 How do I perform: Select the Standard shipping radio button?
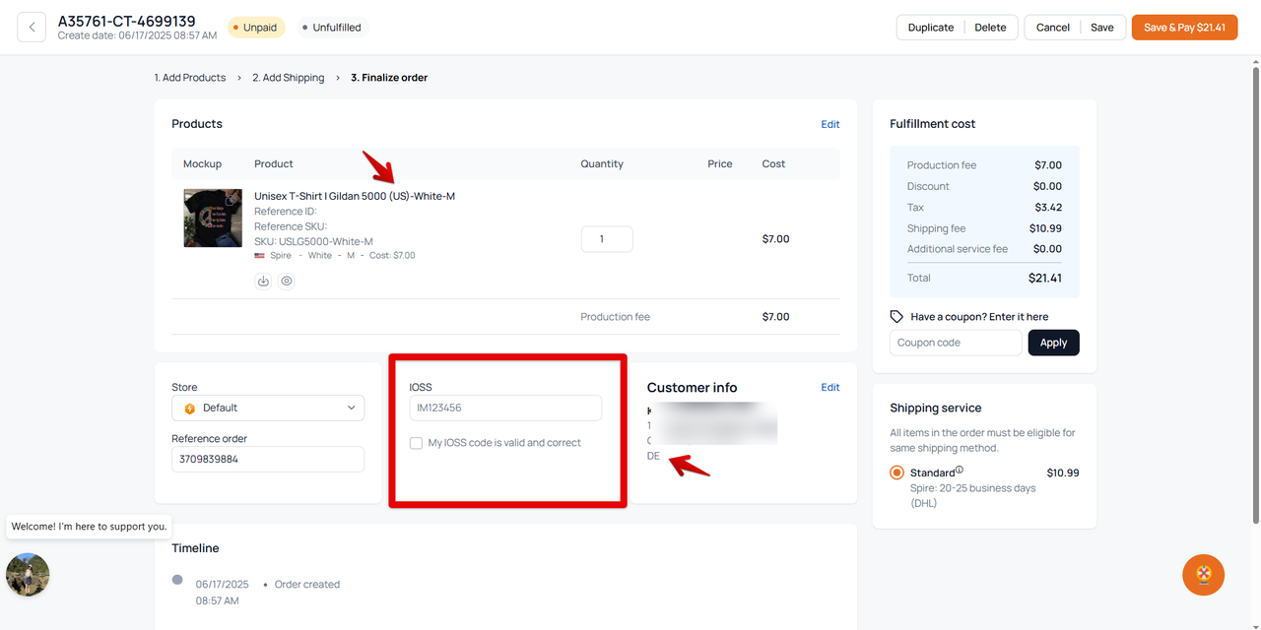pyautogui.click(x=896, y=472)
